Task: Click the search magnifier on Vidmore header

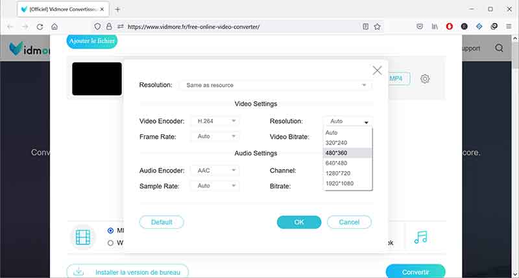Action: [x=499, y=48]
